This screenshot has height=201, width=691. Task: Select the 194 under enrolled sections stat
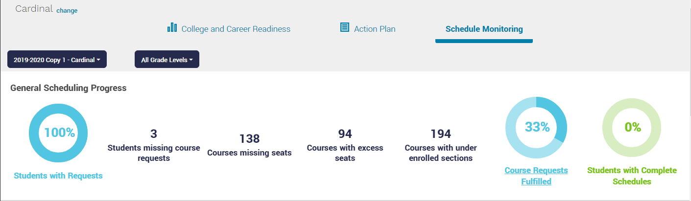440,134
